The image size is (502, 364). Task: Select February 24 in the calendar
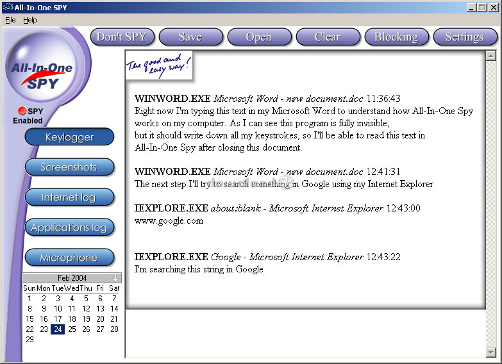pyautogui.click(x=58, y=329)
